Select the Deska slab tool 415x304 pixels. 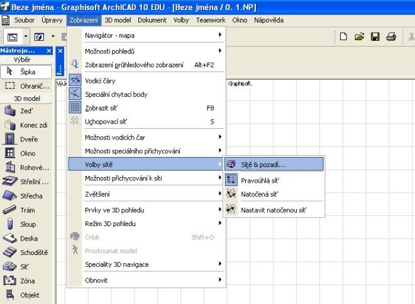point(26,239)
